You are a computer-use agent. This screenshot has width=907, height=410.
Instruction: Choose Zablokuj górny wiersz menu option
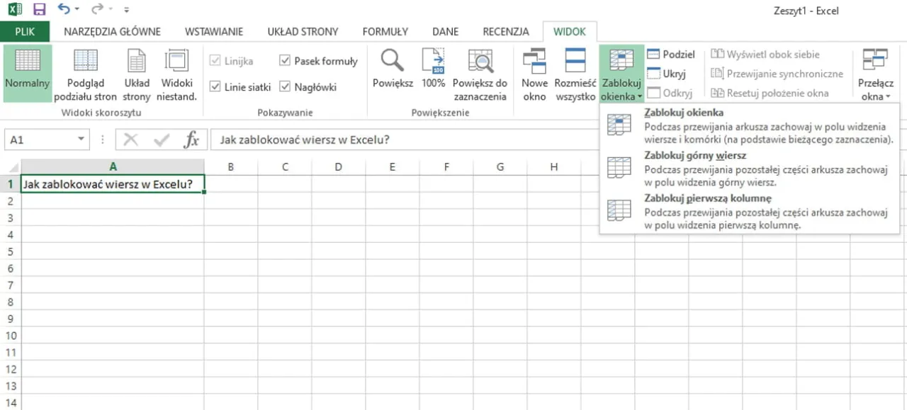[694, 155]
